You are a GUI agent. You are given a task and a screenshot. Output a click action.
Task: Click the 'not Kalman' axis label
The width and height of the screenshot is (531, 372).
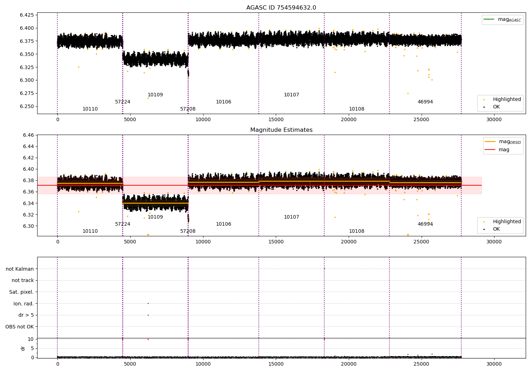click(x=20, y=269)
